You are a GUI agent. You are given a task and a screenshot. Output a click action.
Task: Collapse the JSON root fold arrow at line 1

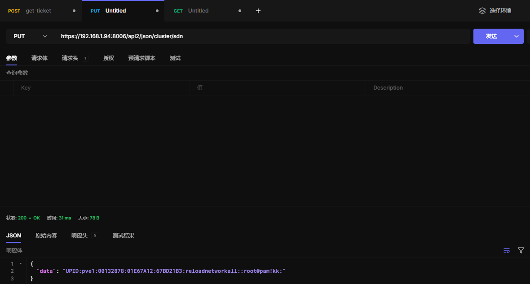click(20, 264)
